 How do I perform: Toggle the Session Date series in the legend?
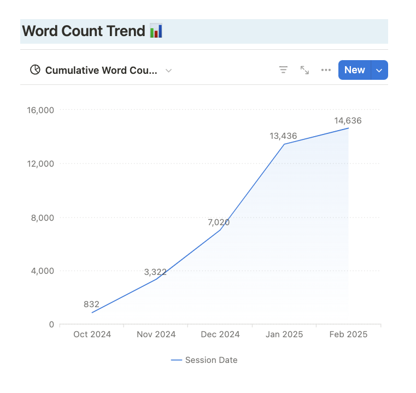click(211, 360)
